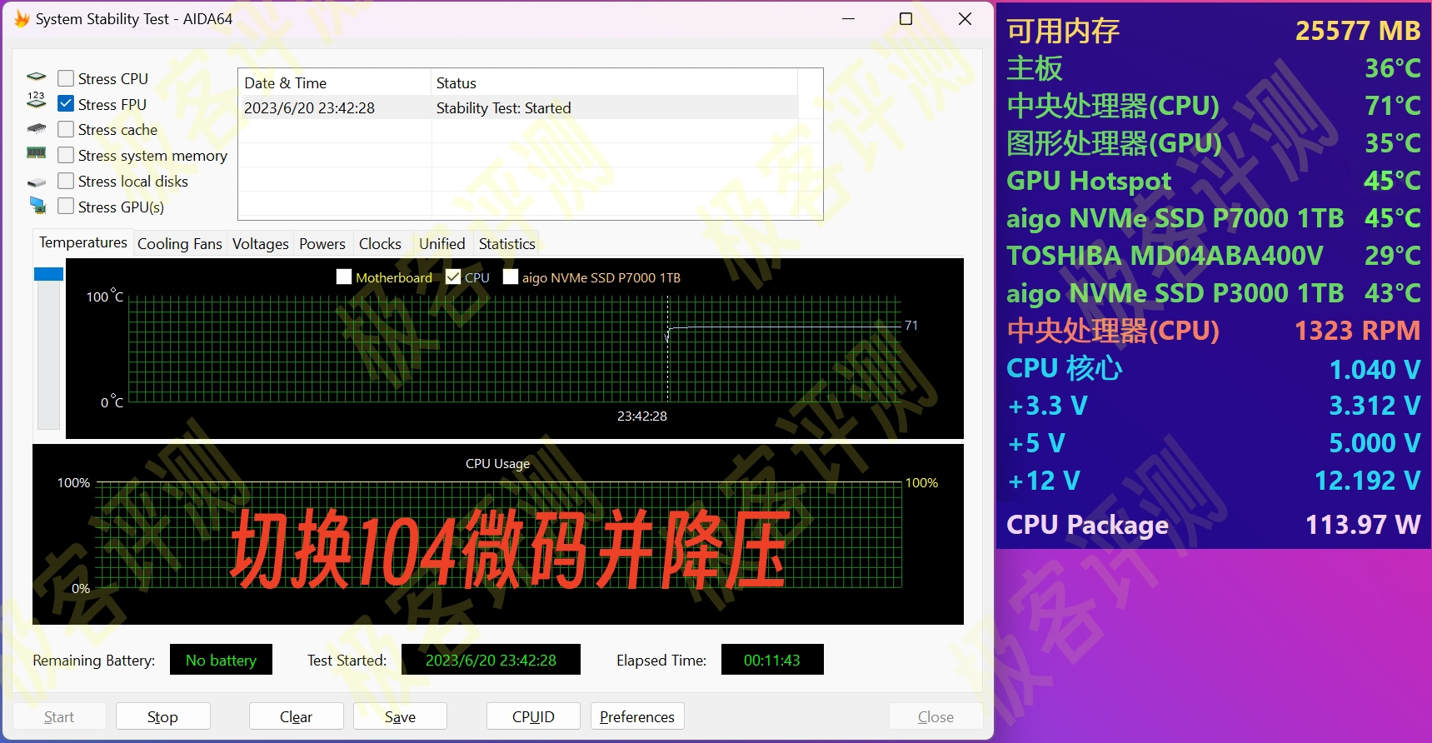Click the AIDA64 flame icon in title bar

[x=22, y=18]
